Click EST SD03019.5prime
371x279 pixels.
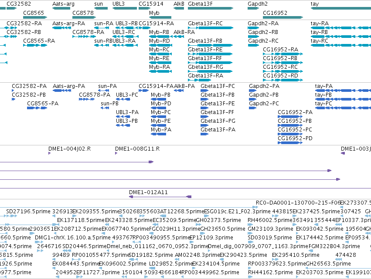[270, 238]
